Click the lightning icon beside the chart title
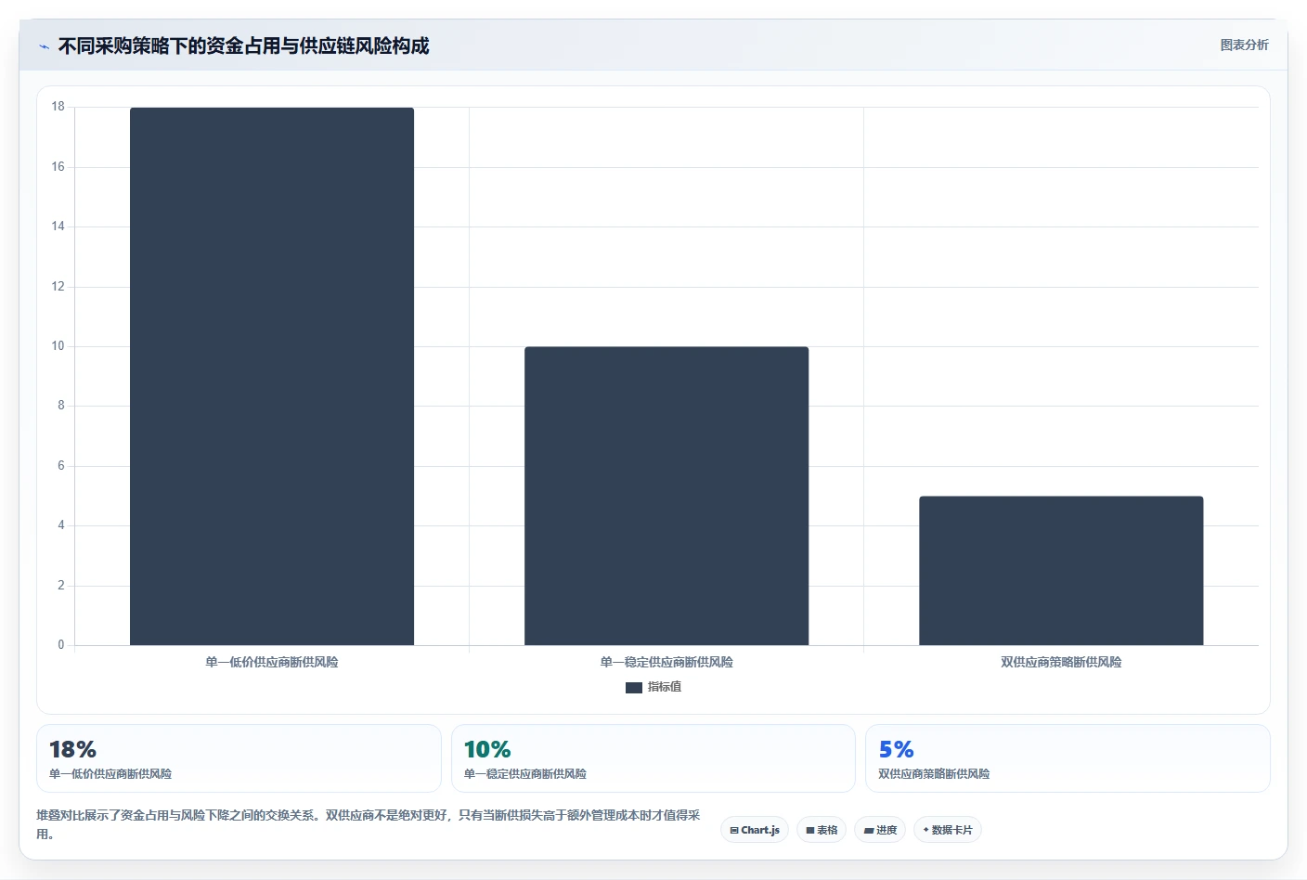This screenshot has width=1307, height=880. [x=44, y=46]
